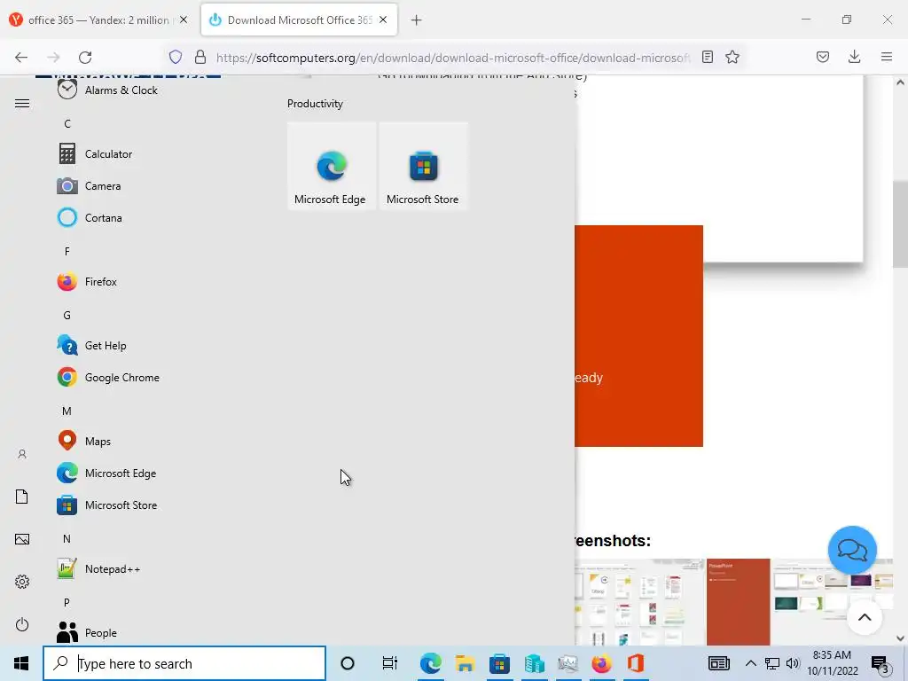Open the blue chat bubble widget
This screenshot has width=908, height=681.
(x=852, y=550)
